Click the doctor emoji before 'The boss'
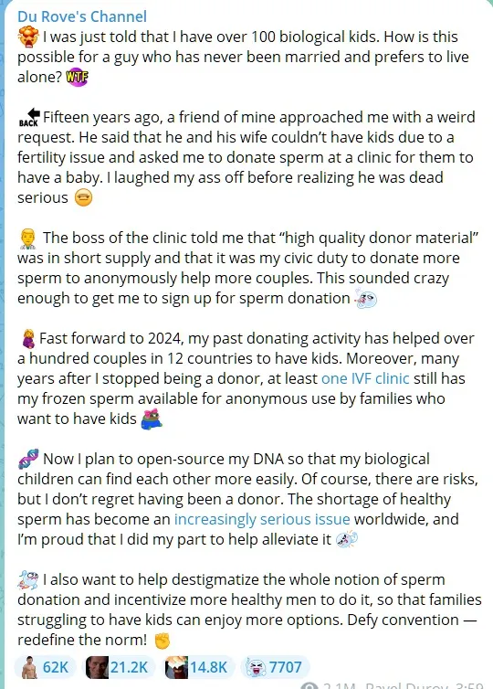 pos(28,238)
